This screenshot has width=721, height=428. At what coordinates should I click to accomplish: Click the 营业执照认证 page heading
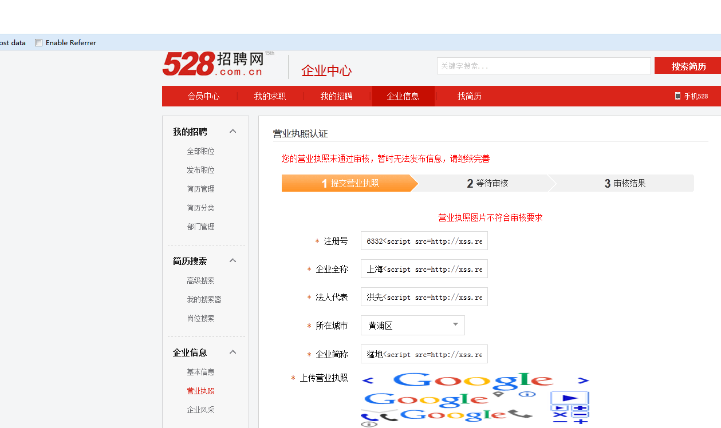coord(300,134)
